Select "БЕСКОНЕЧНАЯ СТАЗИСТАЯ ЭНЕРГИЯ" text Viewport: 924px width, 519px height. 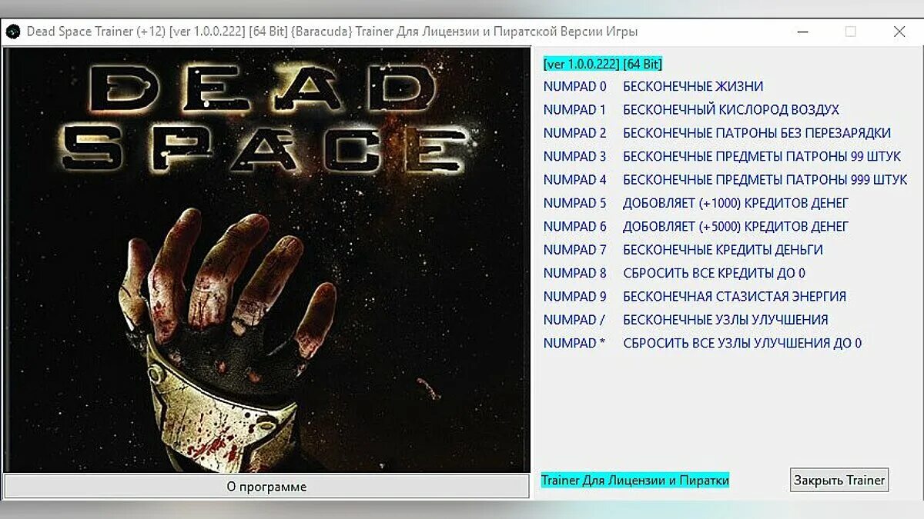[735, 296]
